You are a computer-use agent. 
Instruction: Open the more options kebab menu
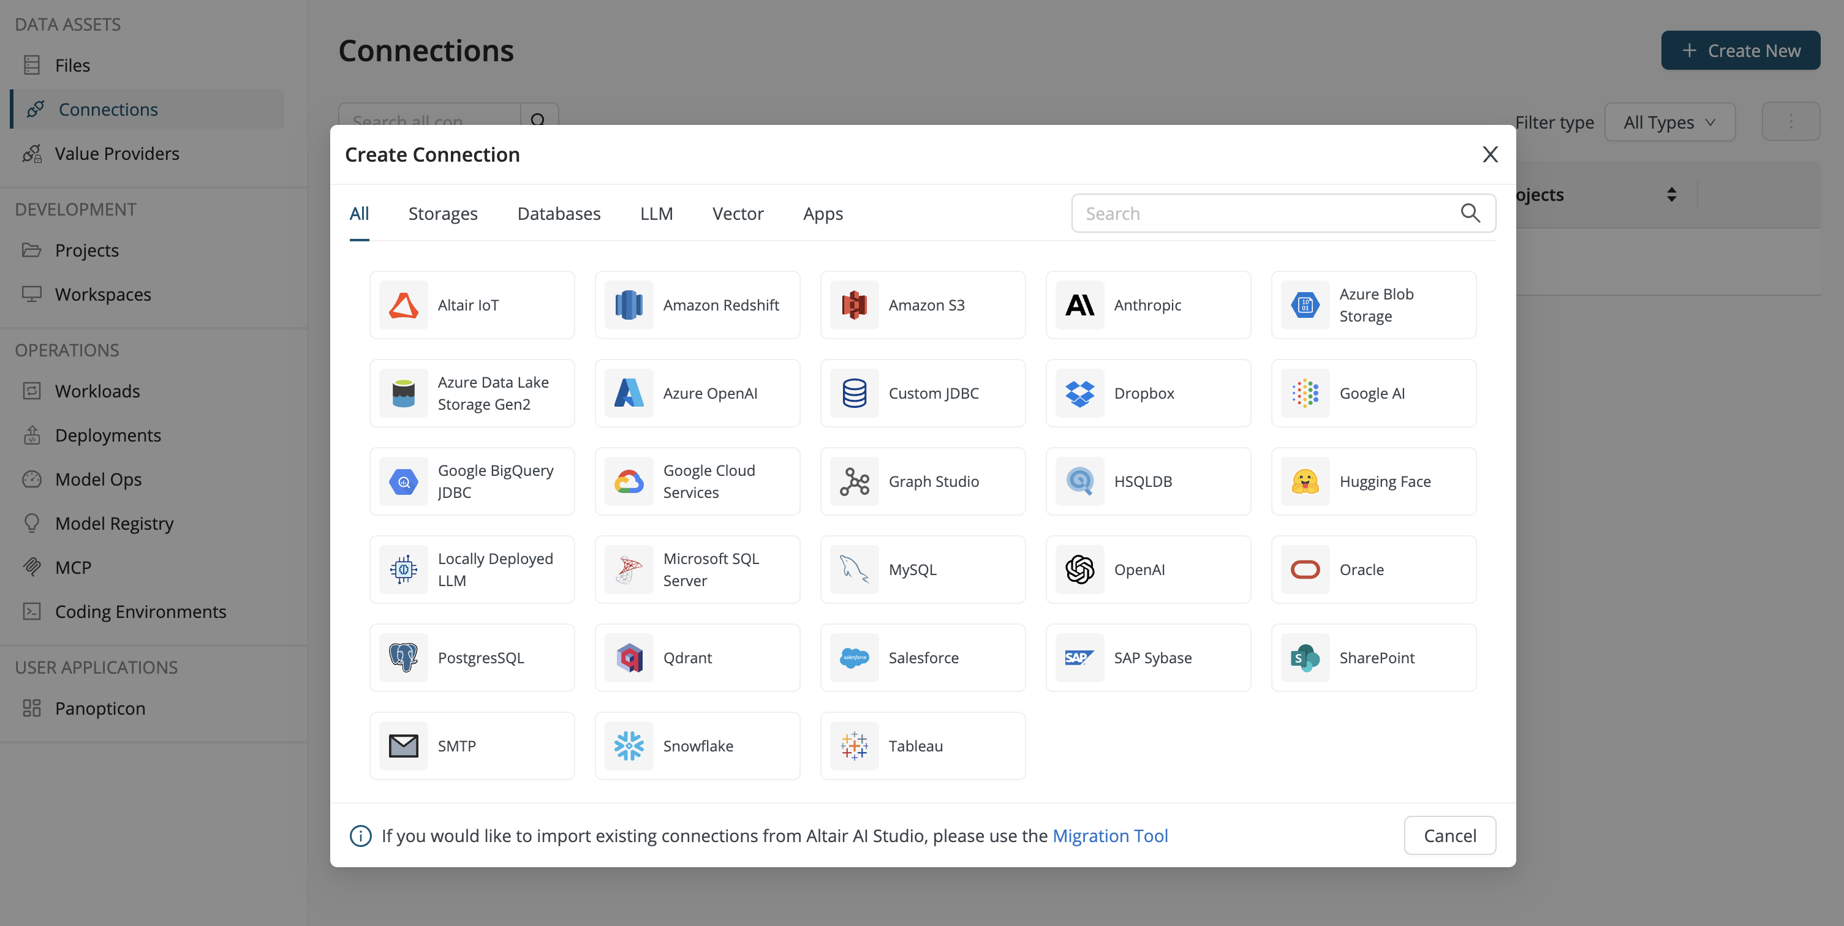1791,122
